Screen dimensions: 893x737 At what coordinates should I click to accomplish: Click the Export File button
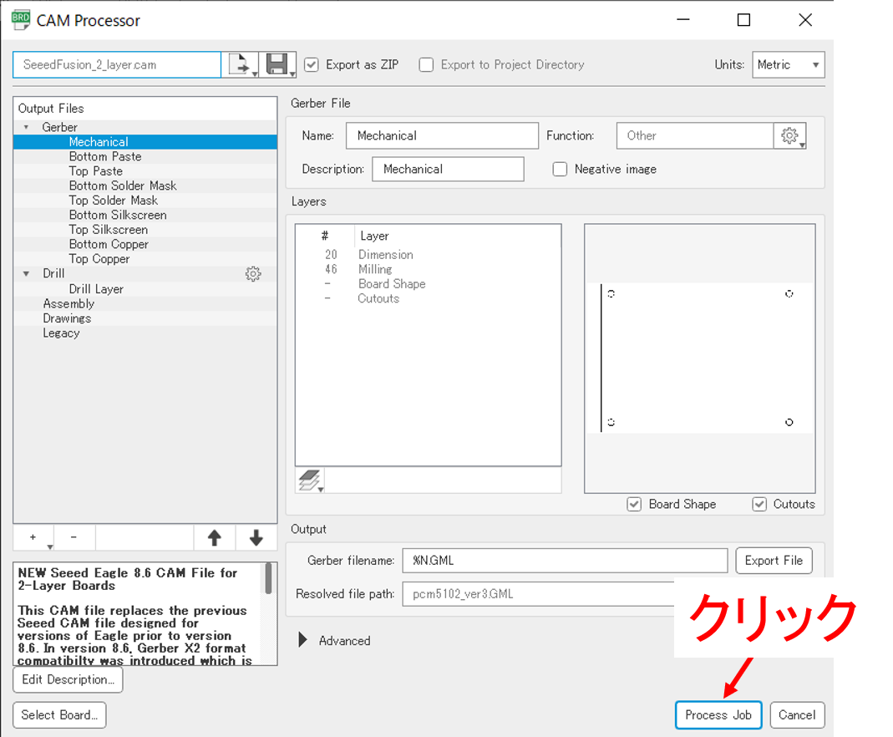point(774,561)
